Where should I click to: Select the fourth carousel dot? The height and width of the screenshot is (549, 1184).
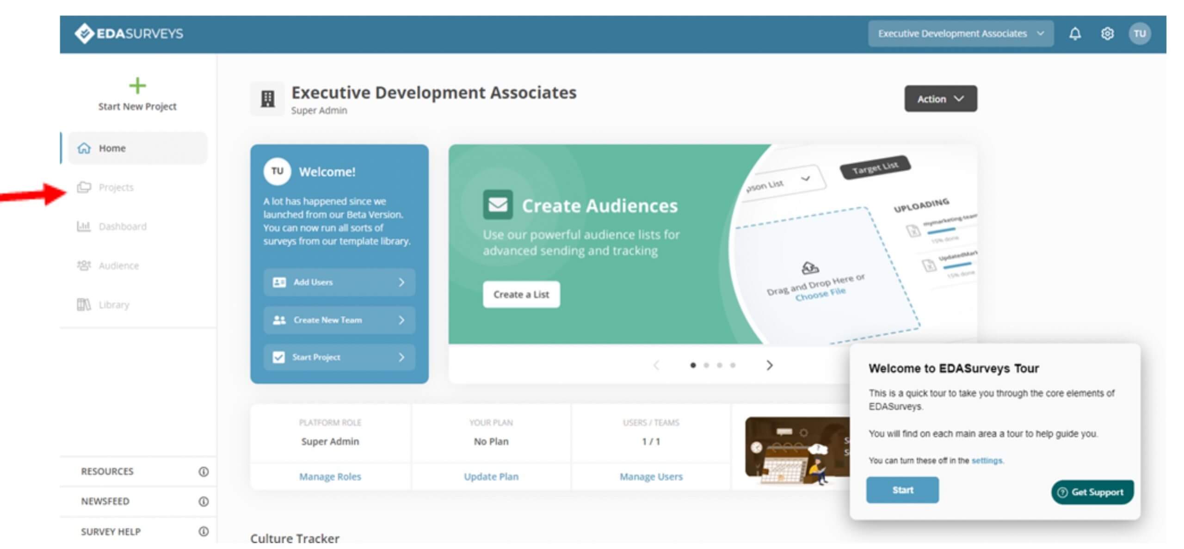click(733, 365)
